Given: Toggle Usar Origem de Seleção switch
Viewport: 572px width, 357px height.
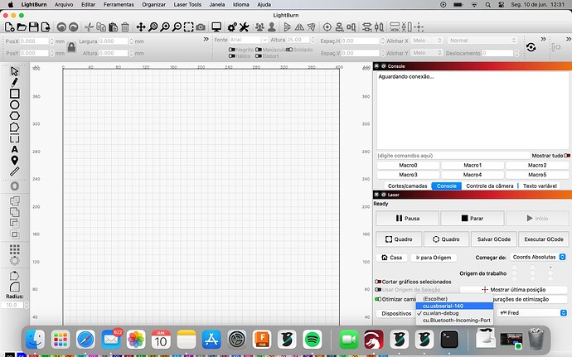Looking at the screenshot, I should click(x=377, y=290).
